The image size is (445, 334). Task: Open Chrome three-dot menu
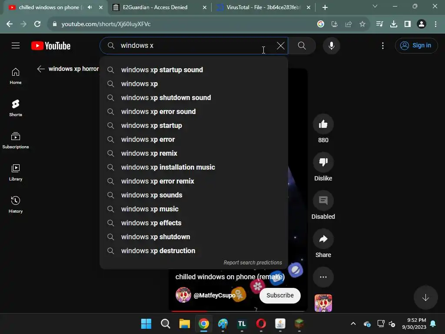pos(435,24)
